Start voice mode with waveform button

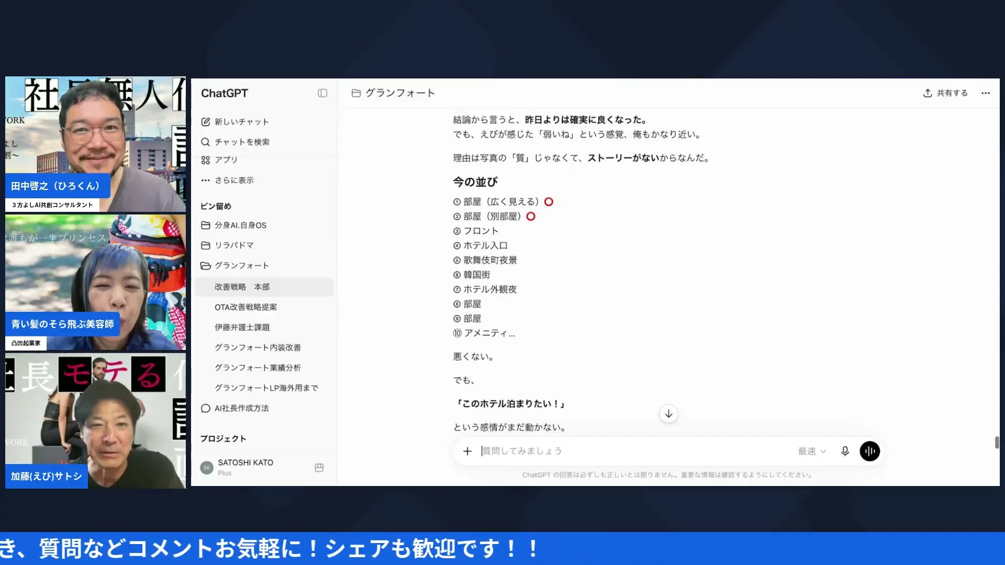(x=869, y=451)
